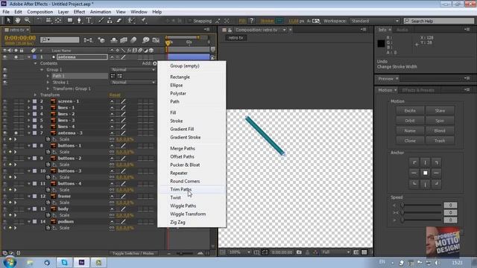Select the Zoom magnifier tool
477x268 pixels.
pos(27,20)
